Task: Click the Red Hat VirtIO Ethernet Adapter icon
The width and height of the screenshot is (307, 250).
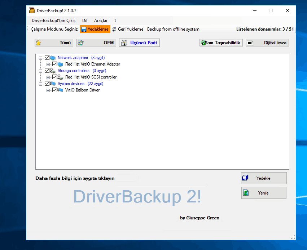Action: [60, 64]
